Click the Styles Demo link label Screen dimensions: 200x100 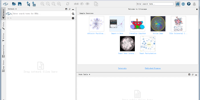[x=158, y=33]
